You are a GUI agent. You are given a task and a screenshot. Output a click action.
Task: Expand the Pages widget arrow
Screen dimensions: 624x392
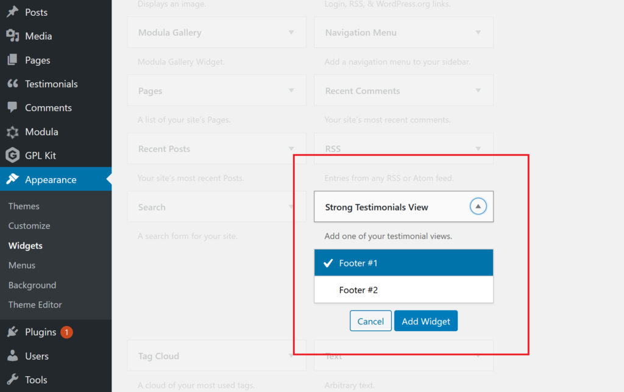[291, 91]
